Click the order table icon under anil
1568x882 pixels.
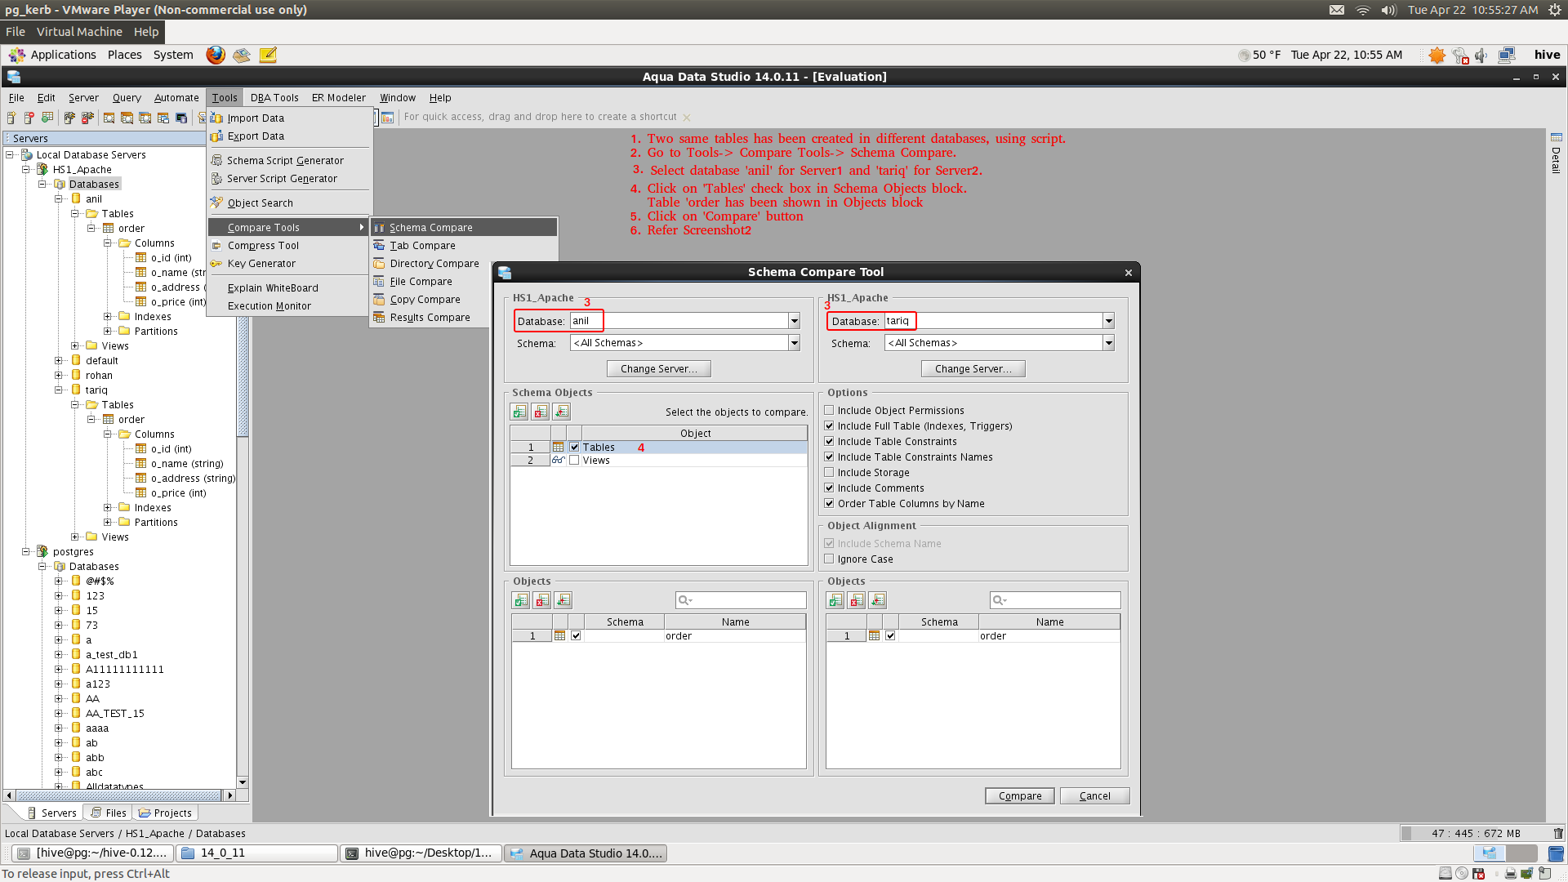tap(108, 228)
